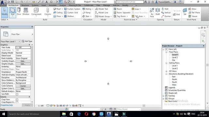Expand the 3D Views tree node
The image size is (209, 117).
pos(166,71)
